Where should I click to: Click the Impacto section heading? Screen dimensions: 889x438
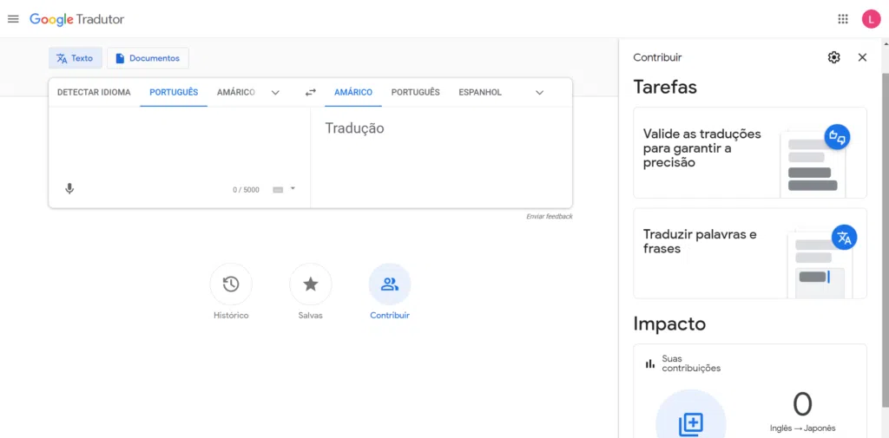point(669,324)
